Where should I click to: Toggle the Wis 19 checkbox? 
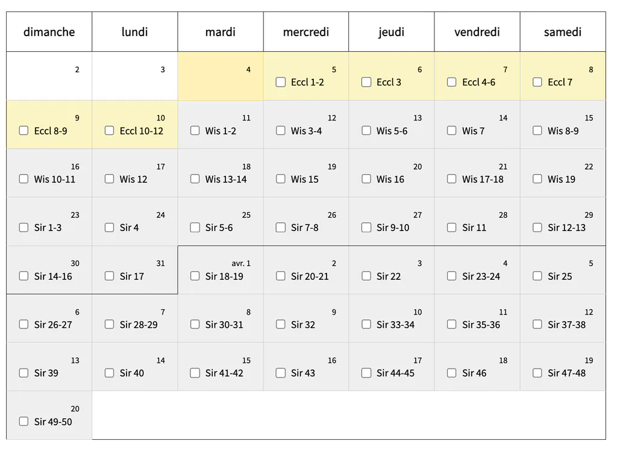(537, 179)
